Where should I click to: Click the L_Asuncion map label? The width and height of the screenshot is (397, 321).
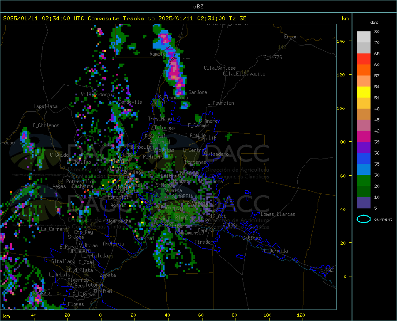pos(221,103)
